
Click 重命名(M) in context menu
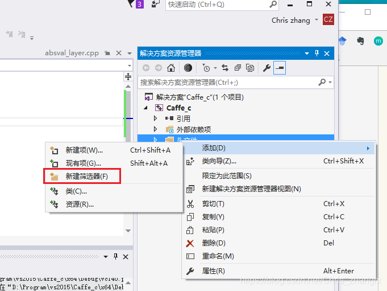click(x=279, y=256)
